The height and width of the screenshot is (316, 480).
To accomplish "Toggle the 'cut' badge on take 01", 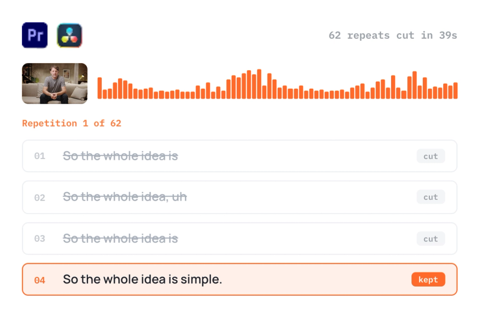I will click(430, 156).
